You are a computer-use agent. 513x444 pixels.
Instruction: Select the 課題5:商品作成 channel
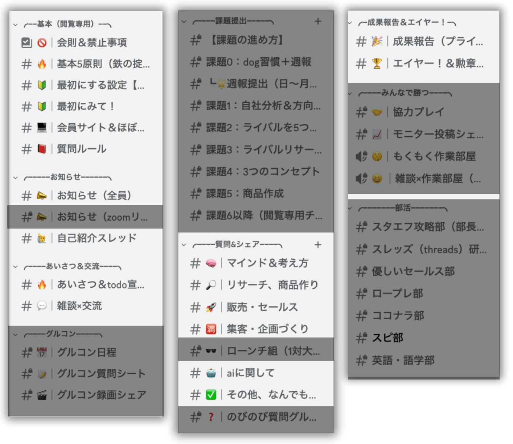[245, 194]
